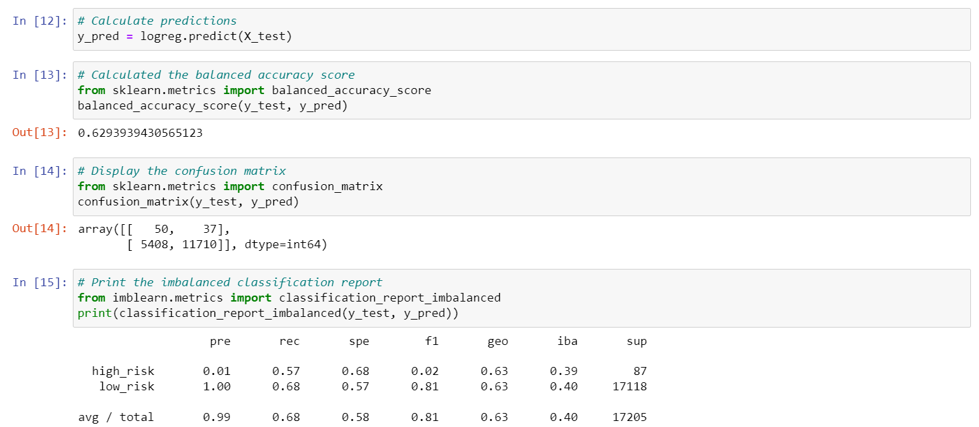Screen dimensions: 979x427
Task: Select the low_risk row in the report
Action: tap(361, 386)
